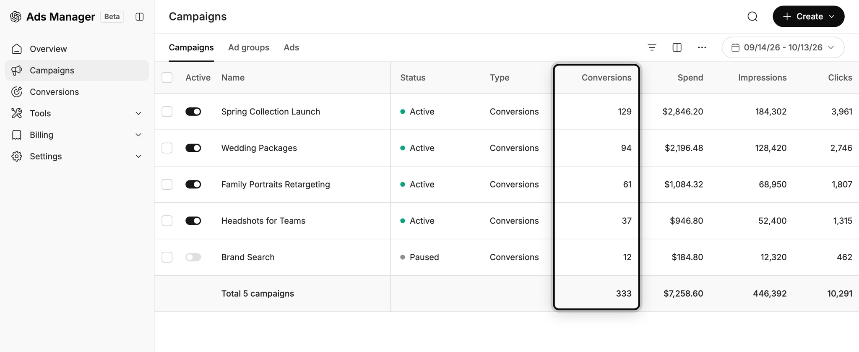Screen dimensions: 859x352
Task: Toggle off Spring Collection Launch campaign
Action: (193, 112)
